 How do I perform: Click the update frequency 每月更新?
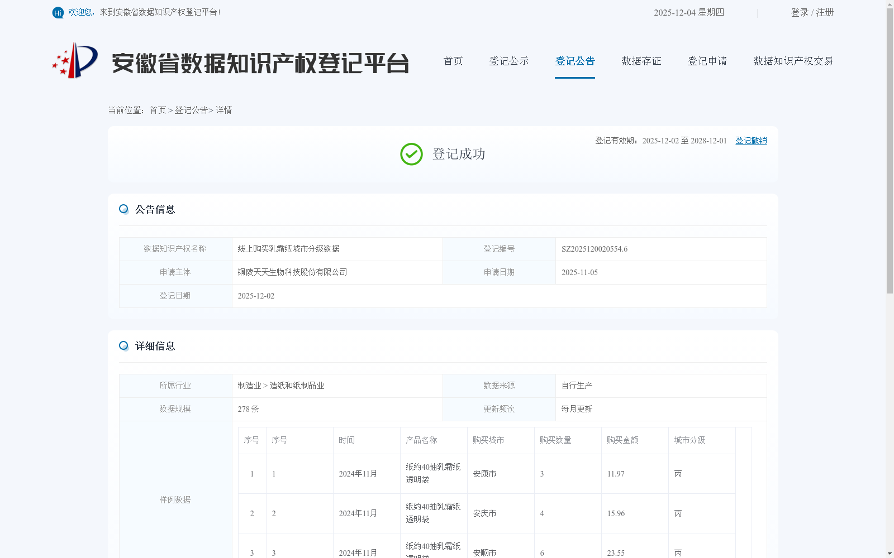[x=577, y=409]
